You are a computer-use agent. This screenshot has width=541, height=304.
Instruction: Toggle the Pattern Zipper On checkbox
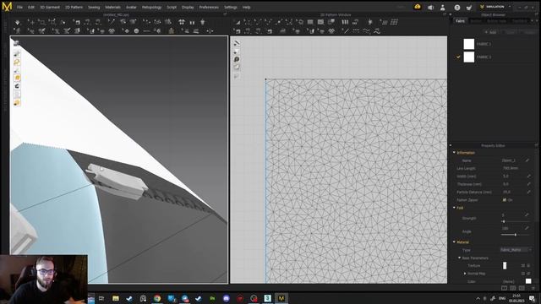pyautogui.click(x=504, y=200)
